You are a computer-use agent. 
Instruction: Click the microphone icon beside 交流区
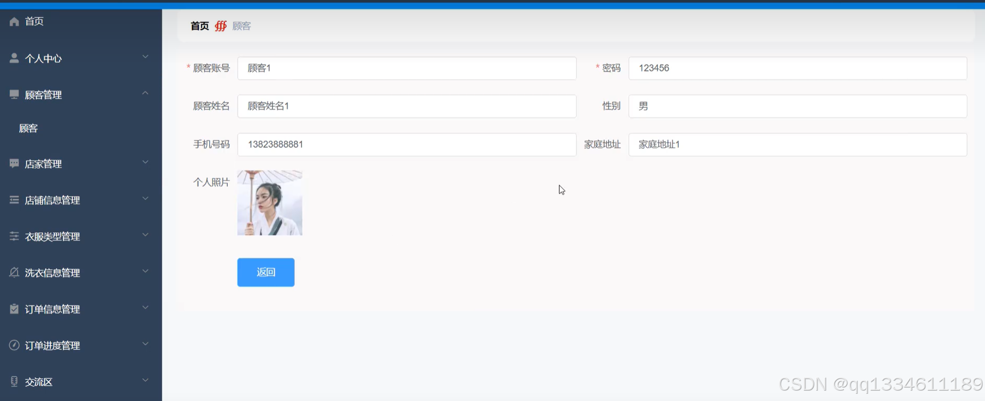[14, 381]
